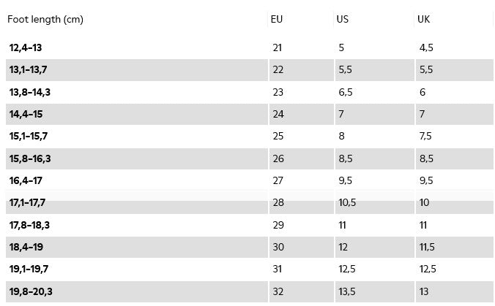The width and height of the screenshot is (495, 306).
Task: Select UK size 11,5 cell
Action: pyautogui.click(x=425, y=248)
